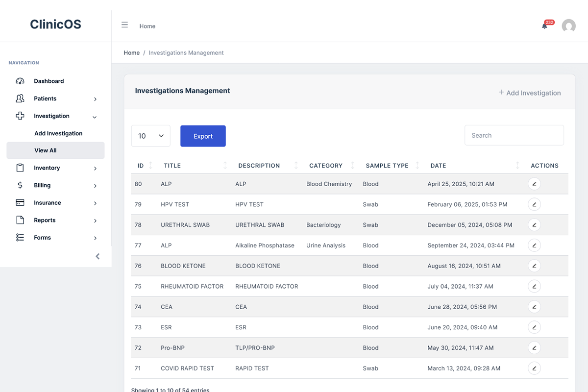Open the notification bell with badge
The width and height of the screenshot is (588, 392).
coord(544,26)
